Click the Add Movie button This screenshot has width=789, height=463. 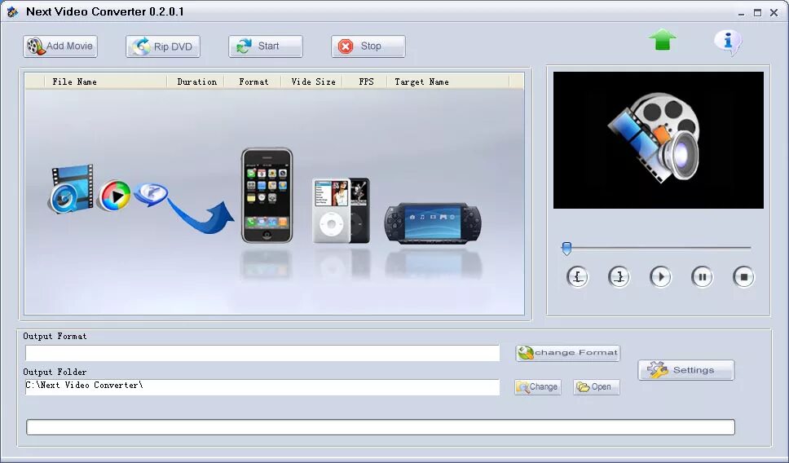point(60,46)
